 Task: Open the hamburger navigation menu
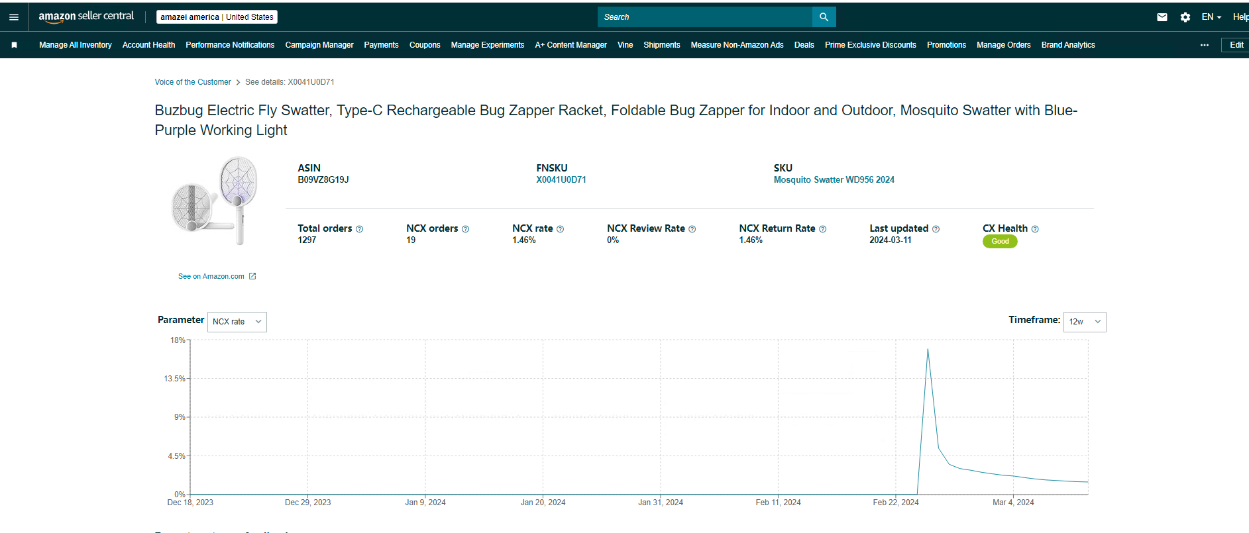tap(14, 17)
